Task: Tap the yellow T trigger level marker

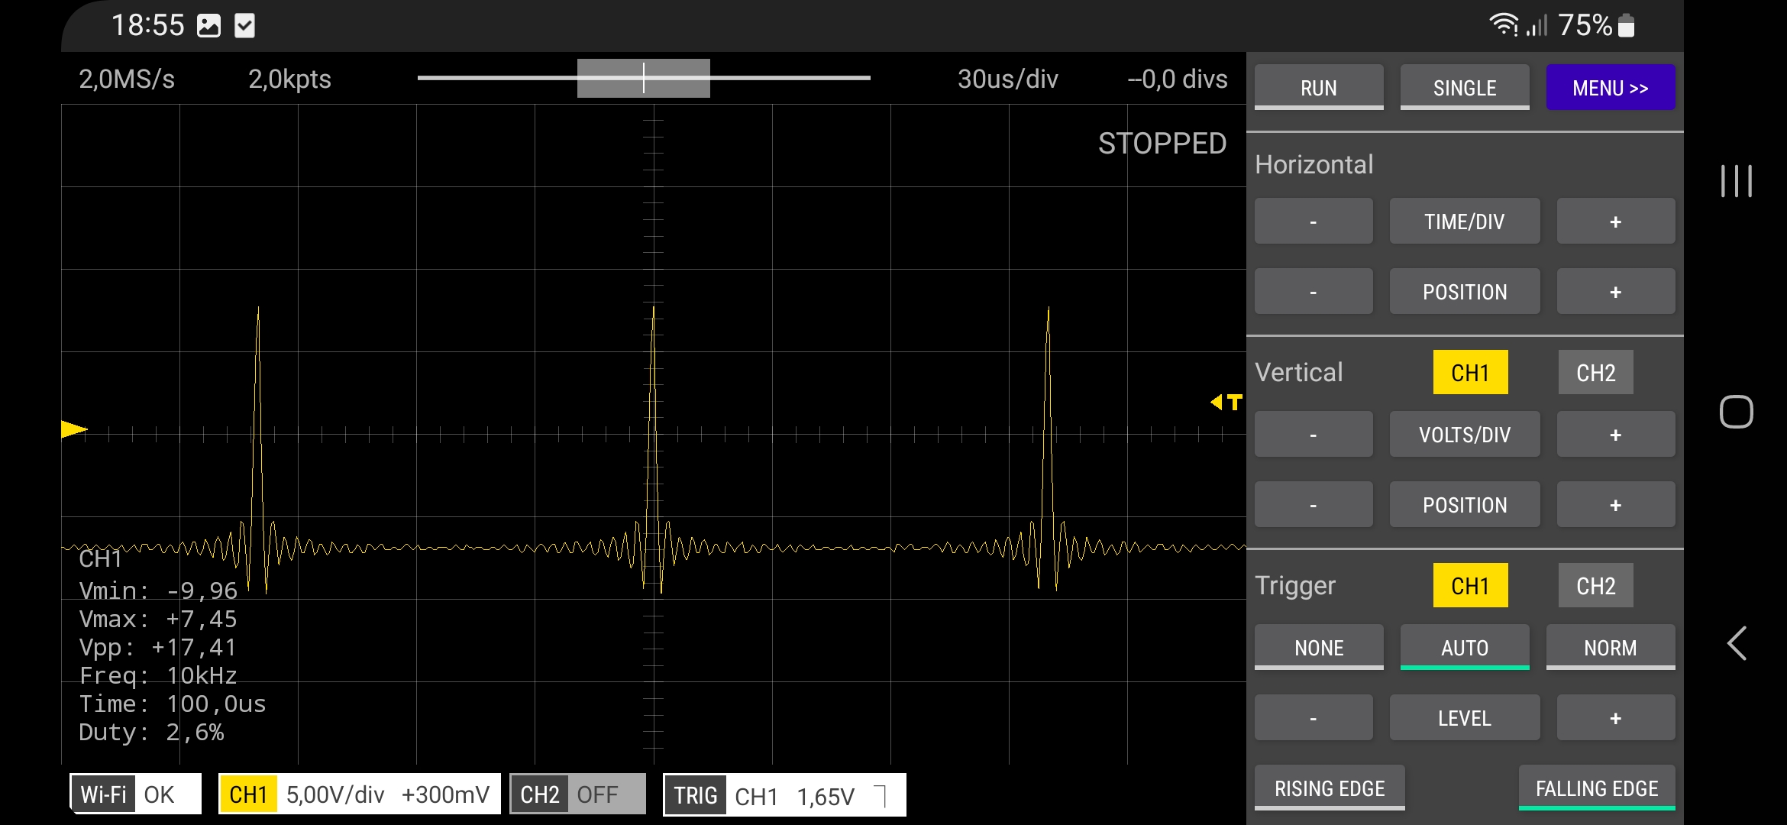Action: coord(1226,402)
